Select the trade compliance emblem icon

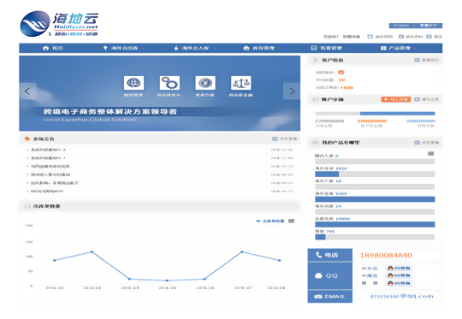click(x=205, y=83)
